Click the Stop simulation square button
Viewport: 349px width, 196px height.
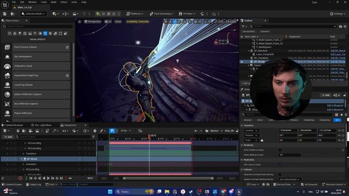coord(109,14)
